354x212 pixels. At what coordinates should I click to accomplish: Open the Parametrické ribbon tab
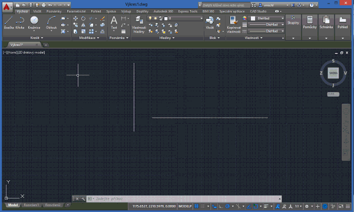pyautogui.click(x=77, y=11)
